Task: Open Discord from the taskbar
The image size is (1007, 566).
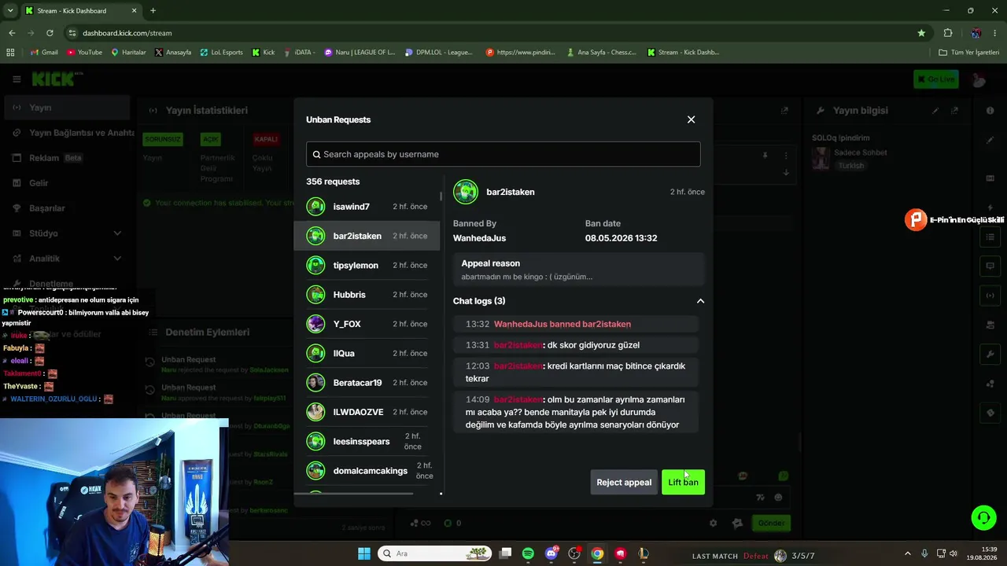Action: click(551, 553)
